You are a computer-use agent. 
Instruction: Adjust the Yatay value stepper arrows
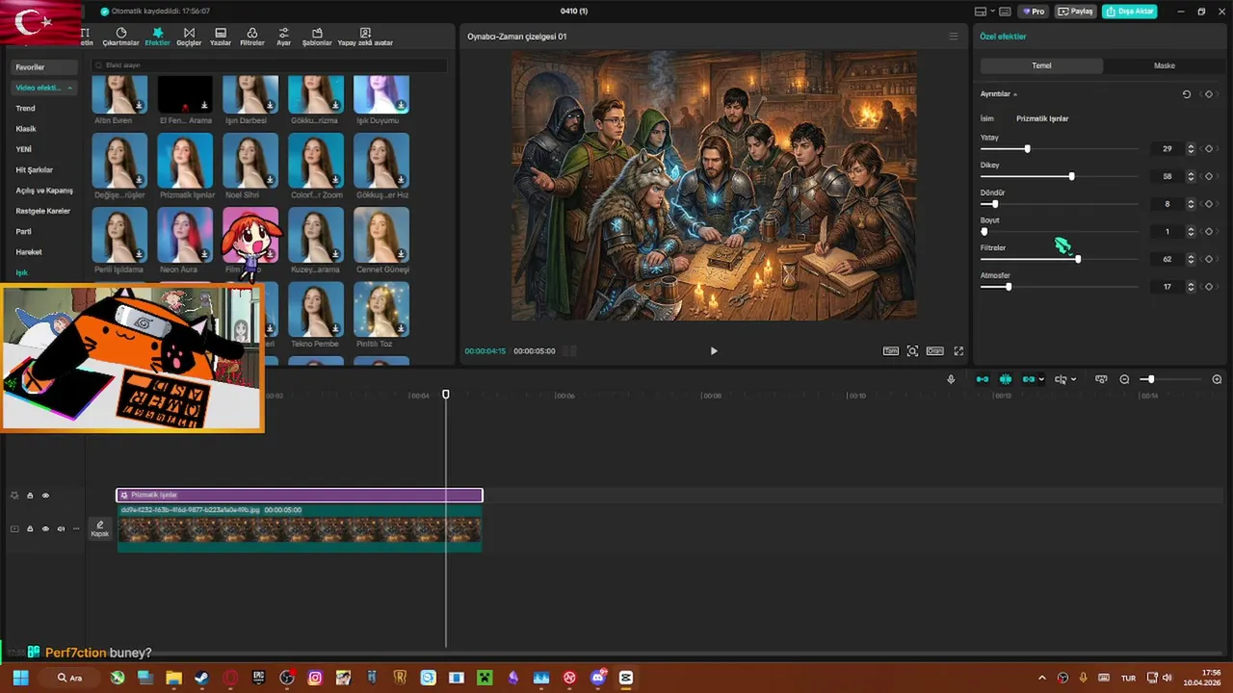(1191, 149)
